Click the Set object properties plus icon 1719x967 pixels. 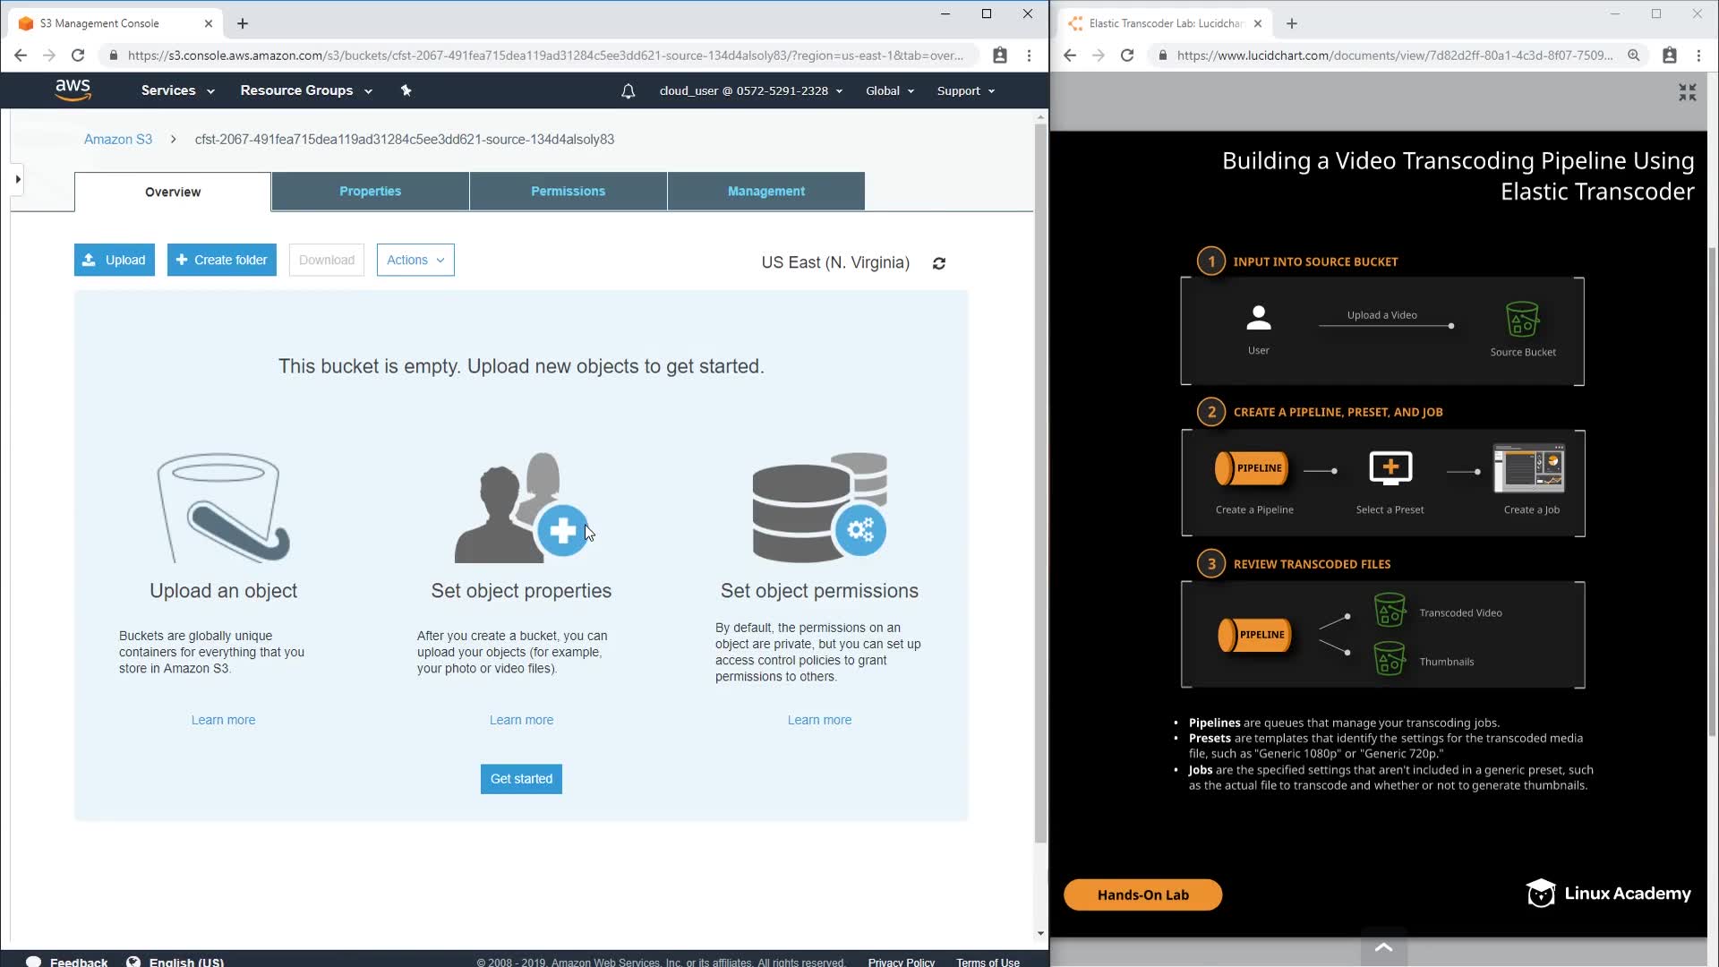(x=562, y=530)
